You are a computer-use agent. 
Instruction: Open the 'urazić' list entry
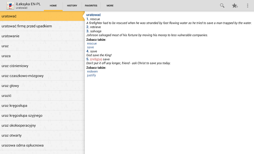coord(7,95)
